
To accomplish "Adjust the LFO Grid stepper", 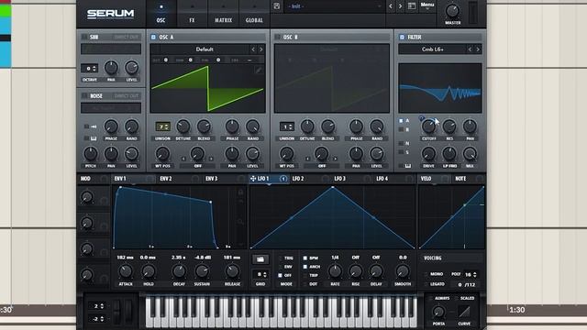I will tap(260, 274).
